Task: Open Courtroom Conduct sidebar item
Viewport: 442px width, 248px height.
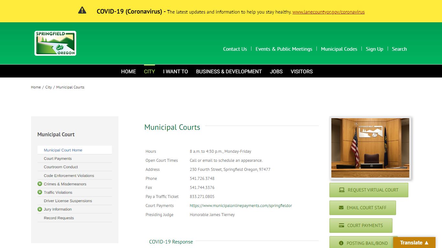Action: [75, 167]
